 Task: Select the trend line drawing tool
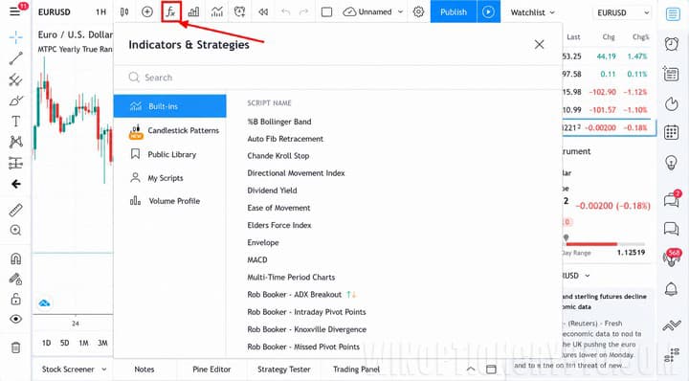click(x=16, y=58)
